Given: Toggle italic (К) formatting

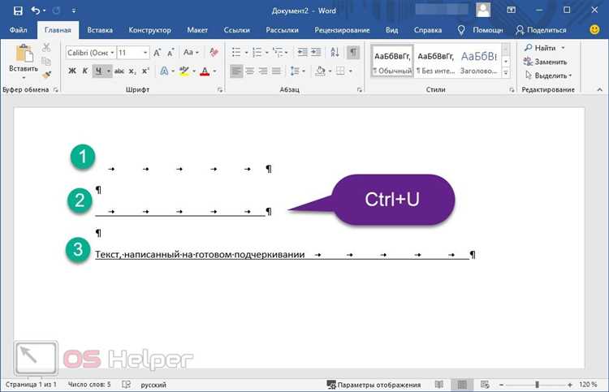Looking at the screenshot, I should coord(85,71).
